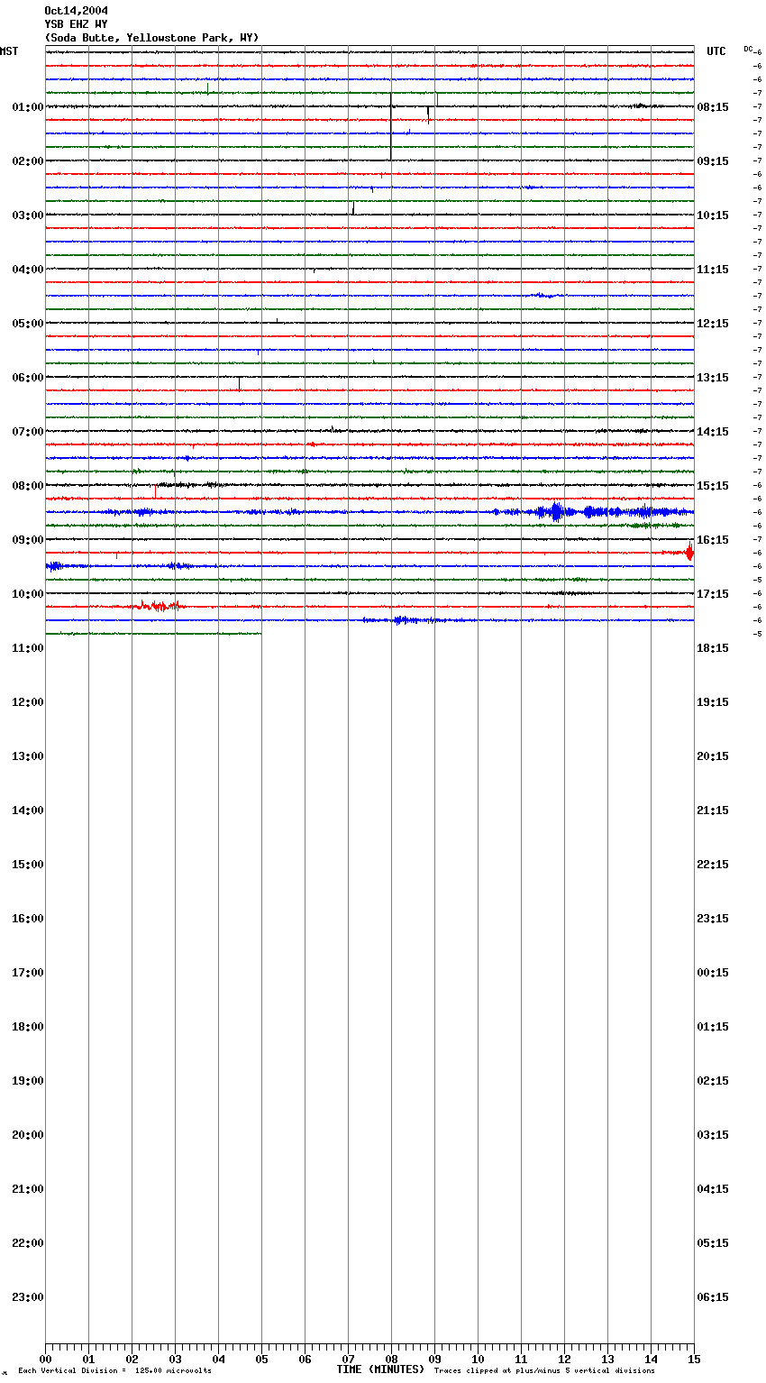Select the 06:00 MST time label
Screen dimensions: 766x1383
[28, 378]
